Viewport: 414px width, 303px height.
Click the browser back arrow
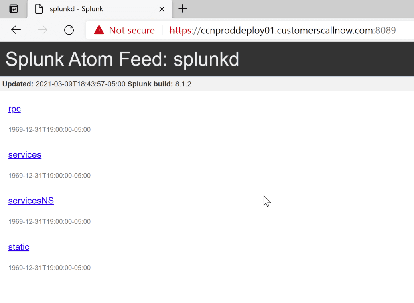(16, 30)
